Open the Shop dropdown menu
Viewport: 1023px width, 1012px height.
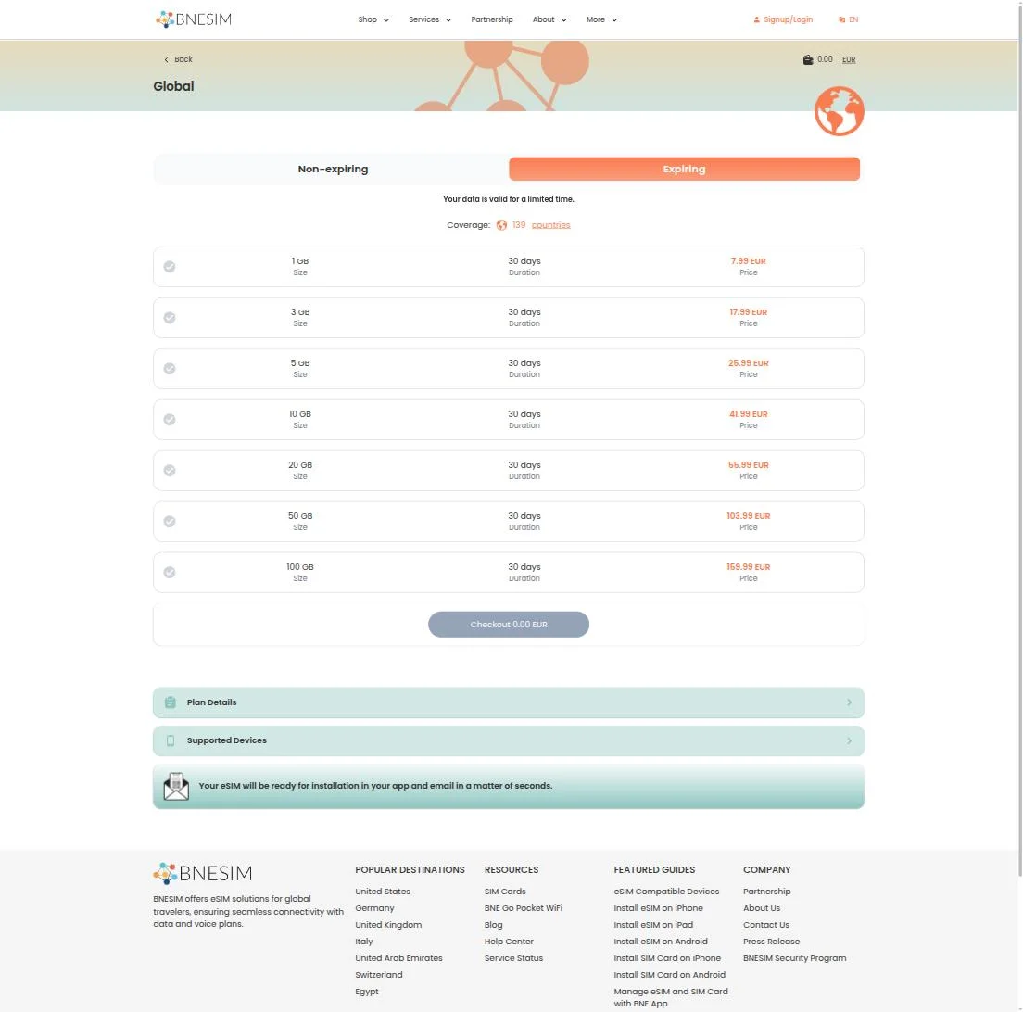click(x=373, y=19)
